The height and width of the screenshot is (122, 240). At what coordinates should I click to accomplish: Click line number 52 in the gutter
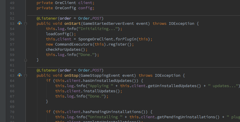12,18
